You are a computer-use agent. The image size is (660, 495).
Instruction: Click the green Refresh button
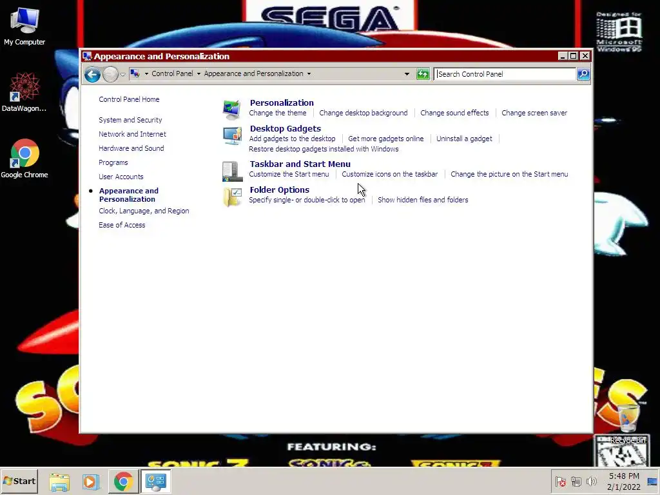423,74
